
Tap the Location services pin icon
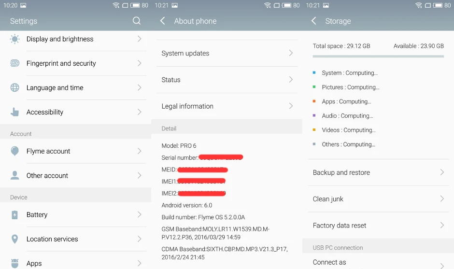[x=15, y=239]
